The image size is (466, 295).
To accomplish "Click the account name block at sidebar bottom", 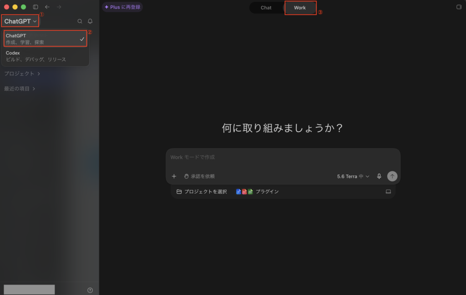I will tap(29, 290).
